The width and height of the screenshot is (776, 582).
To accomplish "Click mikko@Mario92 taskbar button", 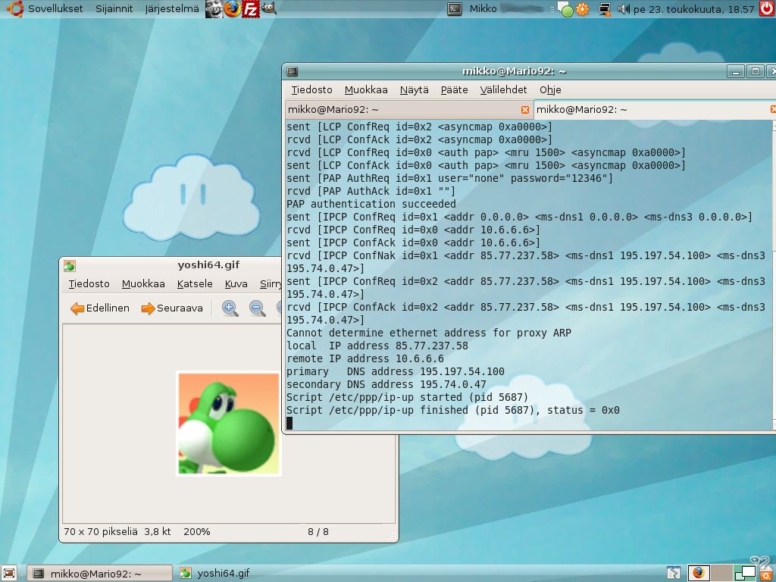I will click(99, 574).
